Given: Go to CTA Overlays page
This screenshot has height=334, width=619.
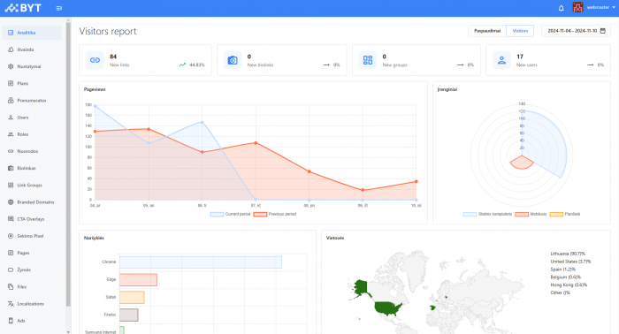Looking at the screenshot, I should point(32,219).
